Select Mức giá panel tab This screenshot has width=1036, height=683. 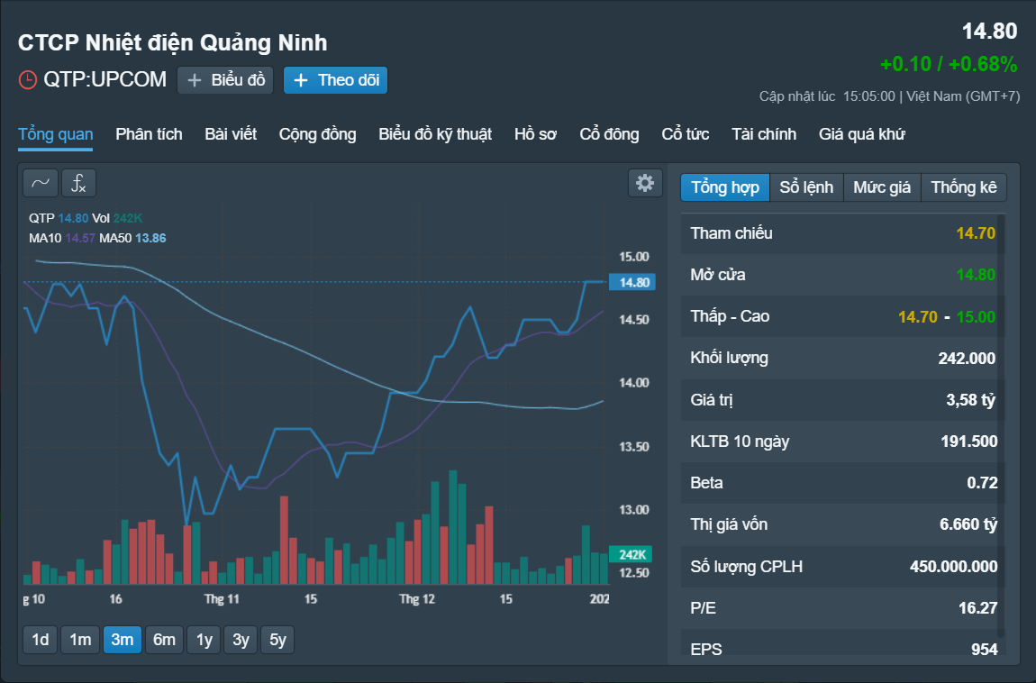click(x=882, y=187)
